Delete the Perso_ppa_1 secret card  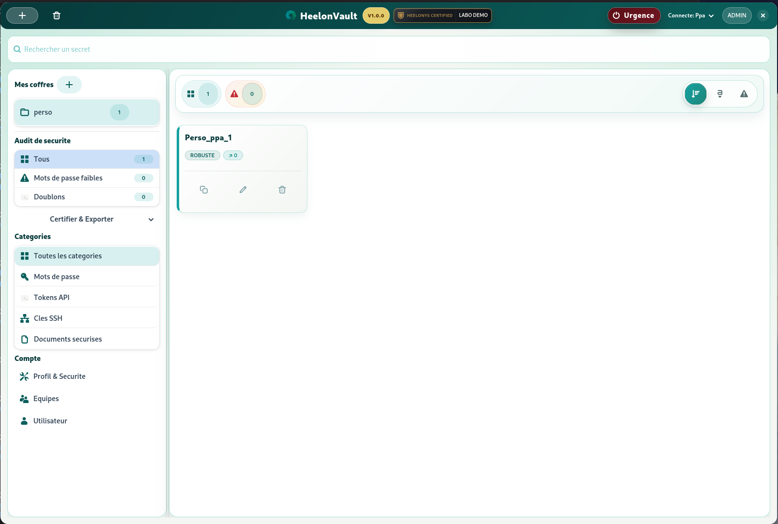pos(282,190)
